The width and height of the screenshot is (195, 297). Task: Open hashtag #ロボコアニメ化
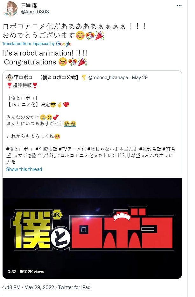(75, 155)
